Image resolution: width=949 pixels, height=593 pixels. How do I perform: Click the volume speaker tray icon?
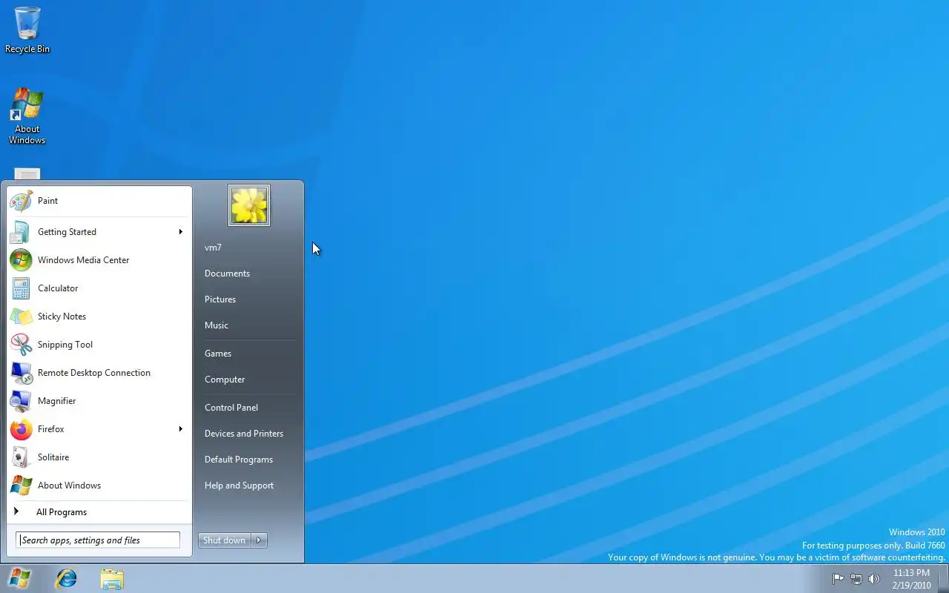[x=874, y=579]
